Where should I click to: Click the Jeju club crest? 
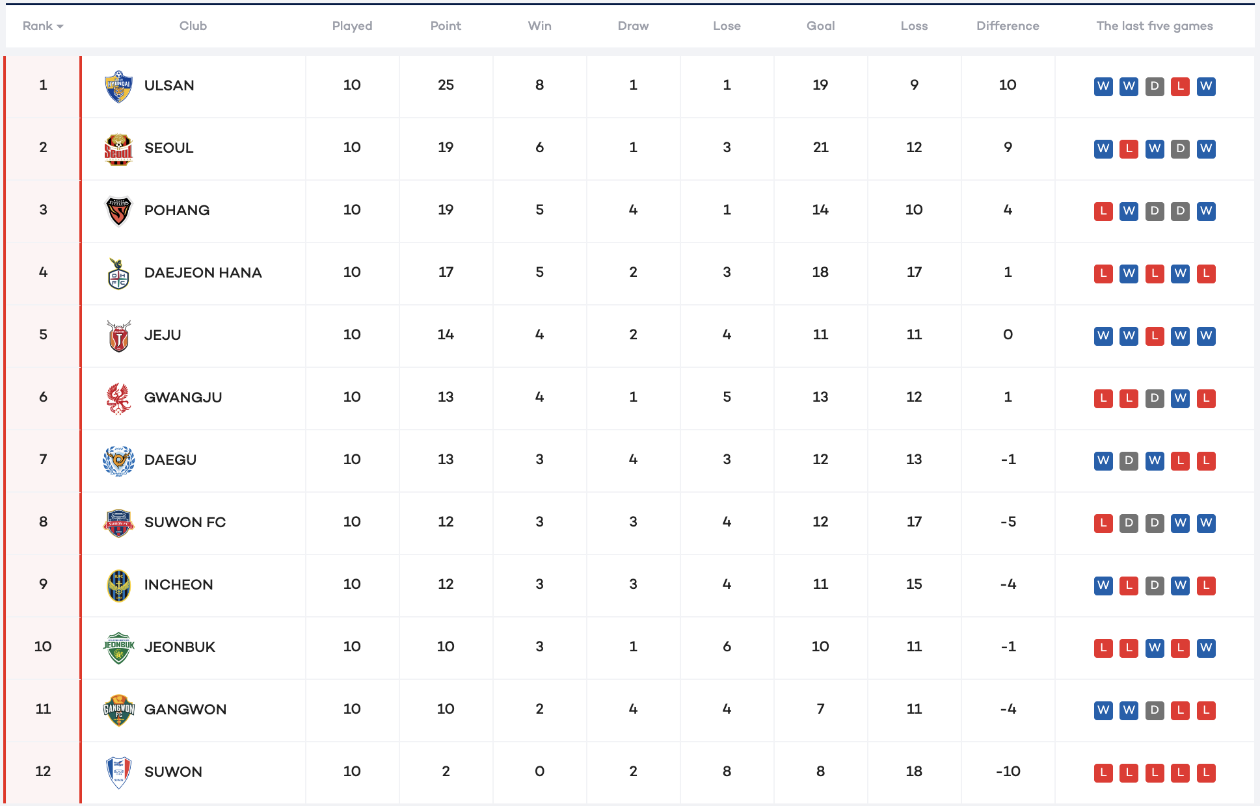pos(118,335)
